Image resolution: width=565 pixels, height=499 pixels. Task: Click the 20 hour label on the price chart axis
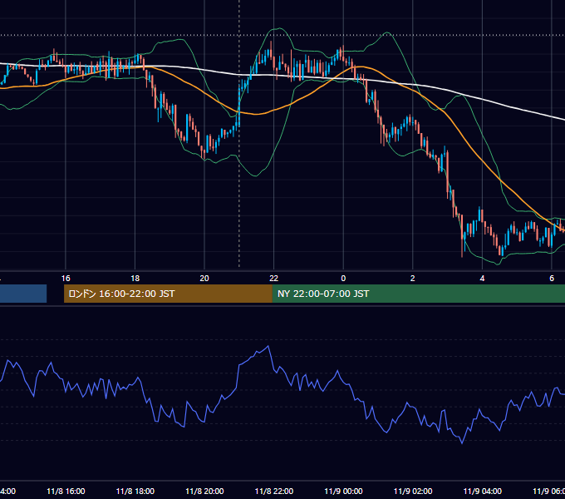pyautogui.click(x=204, y=279)
